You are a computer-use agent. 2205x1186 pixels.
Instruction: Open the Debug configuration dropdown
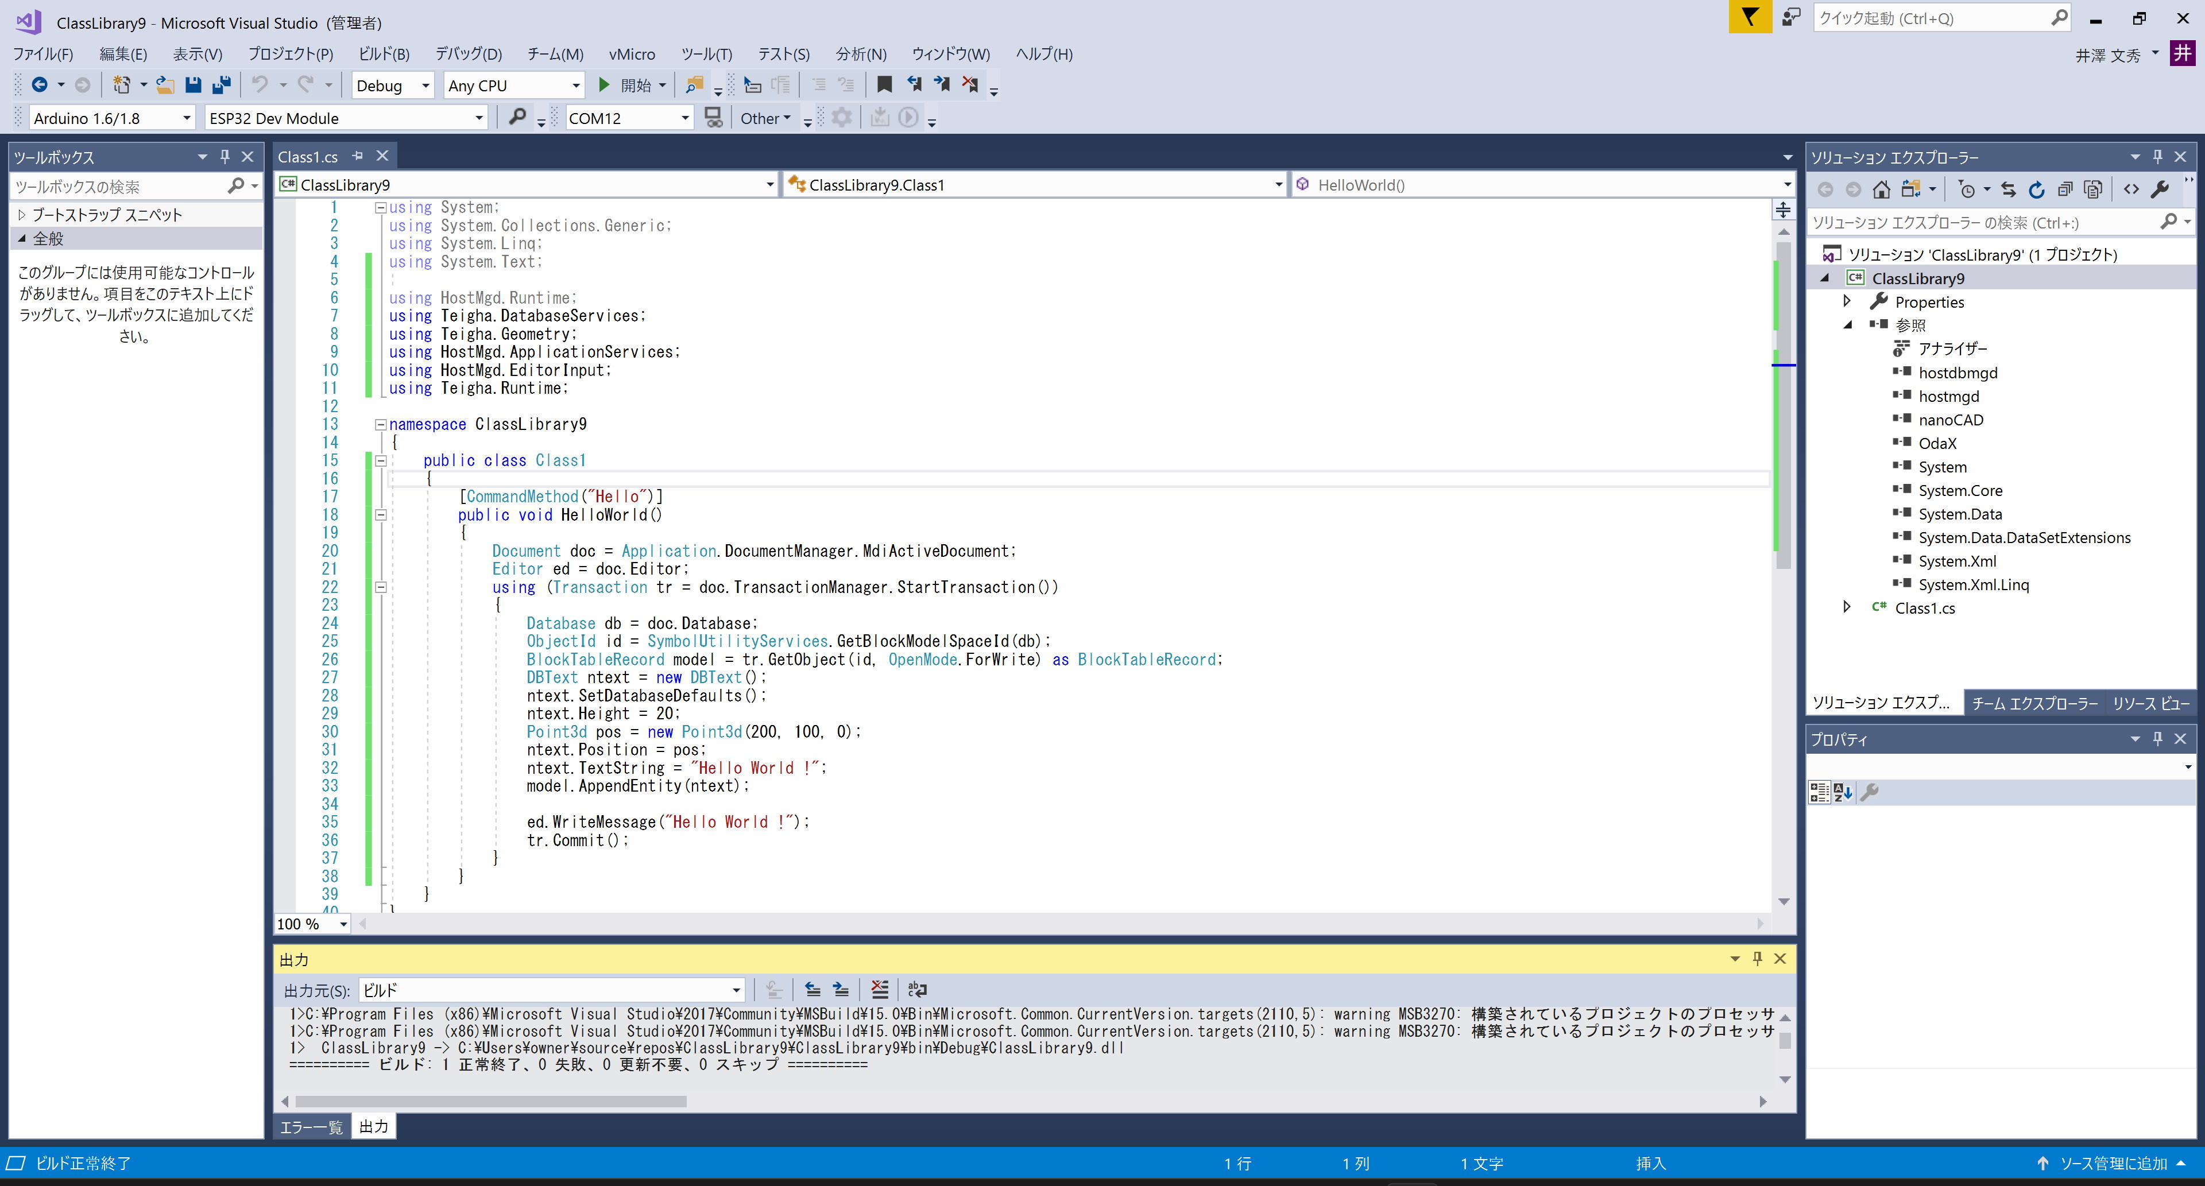[392, 85]
